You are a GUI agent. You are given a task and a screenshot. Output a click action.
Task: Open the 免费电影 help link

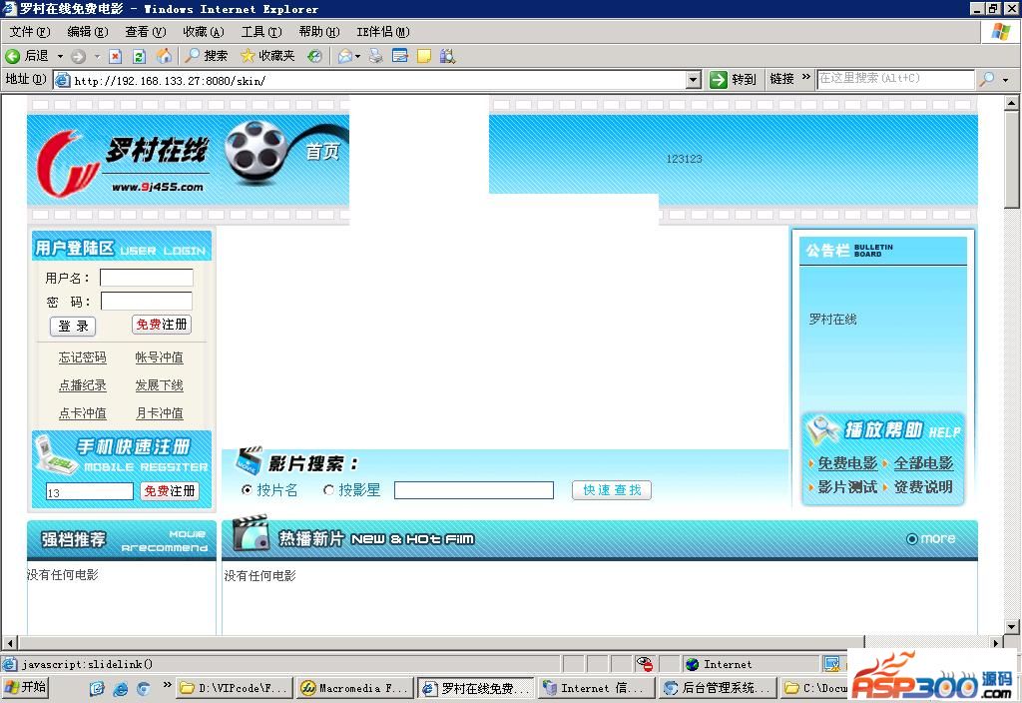click(847, 463)
